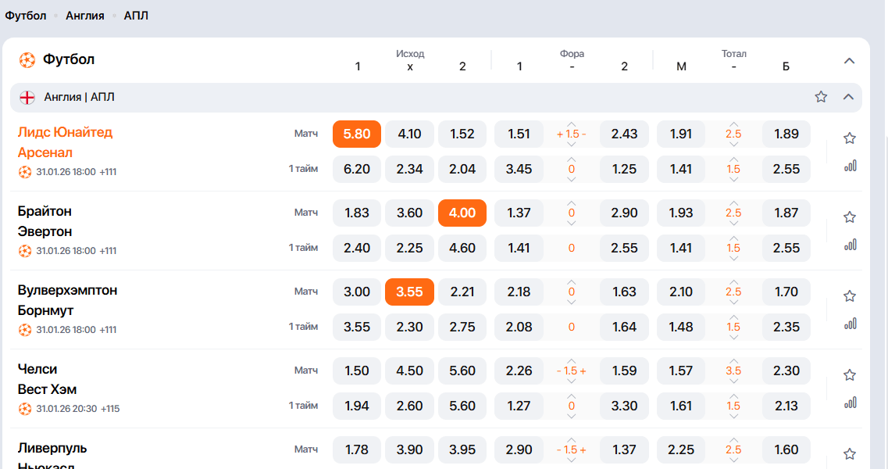Deselect the highlighted 5.80 Лидс Юнайтед odds

point(357,134)
